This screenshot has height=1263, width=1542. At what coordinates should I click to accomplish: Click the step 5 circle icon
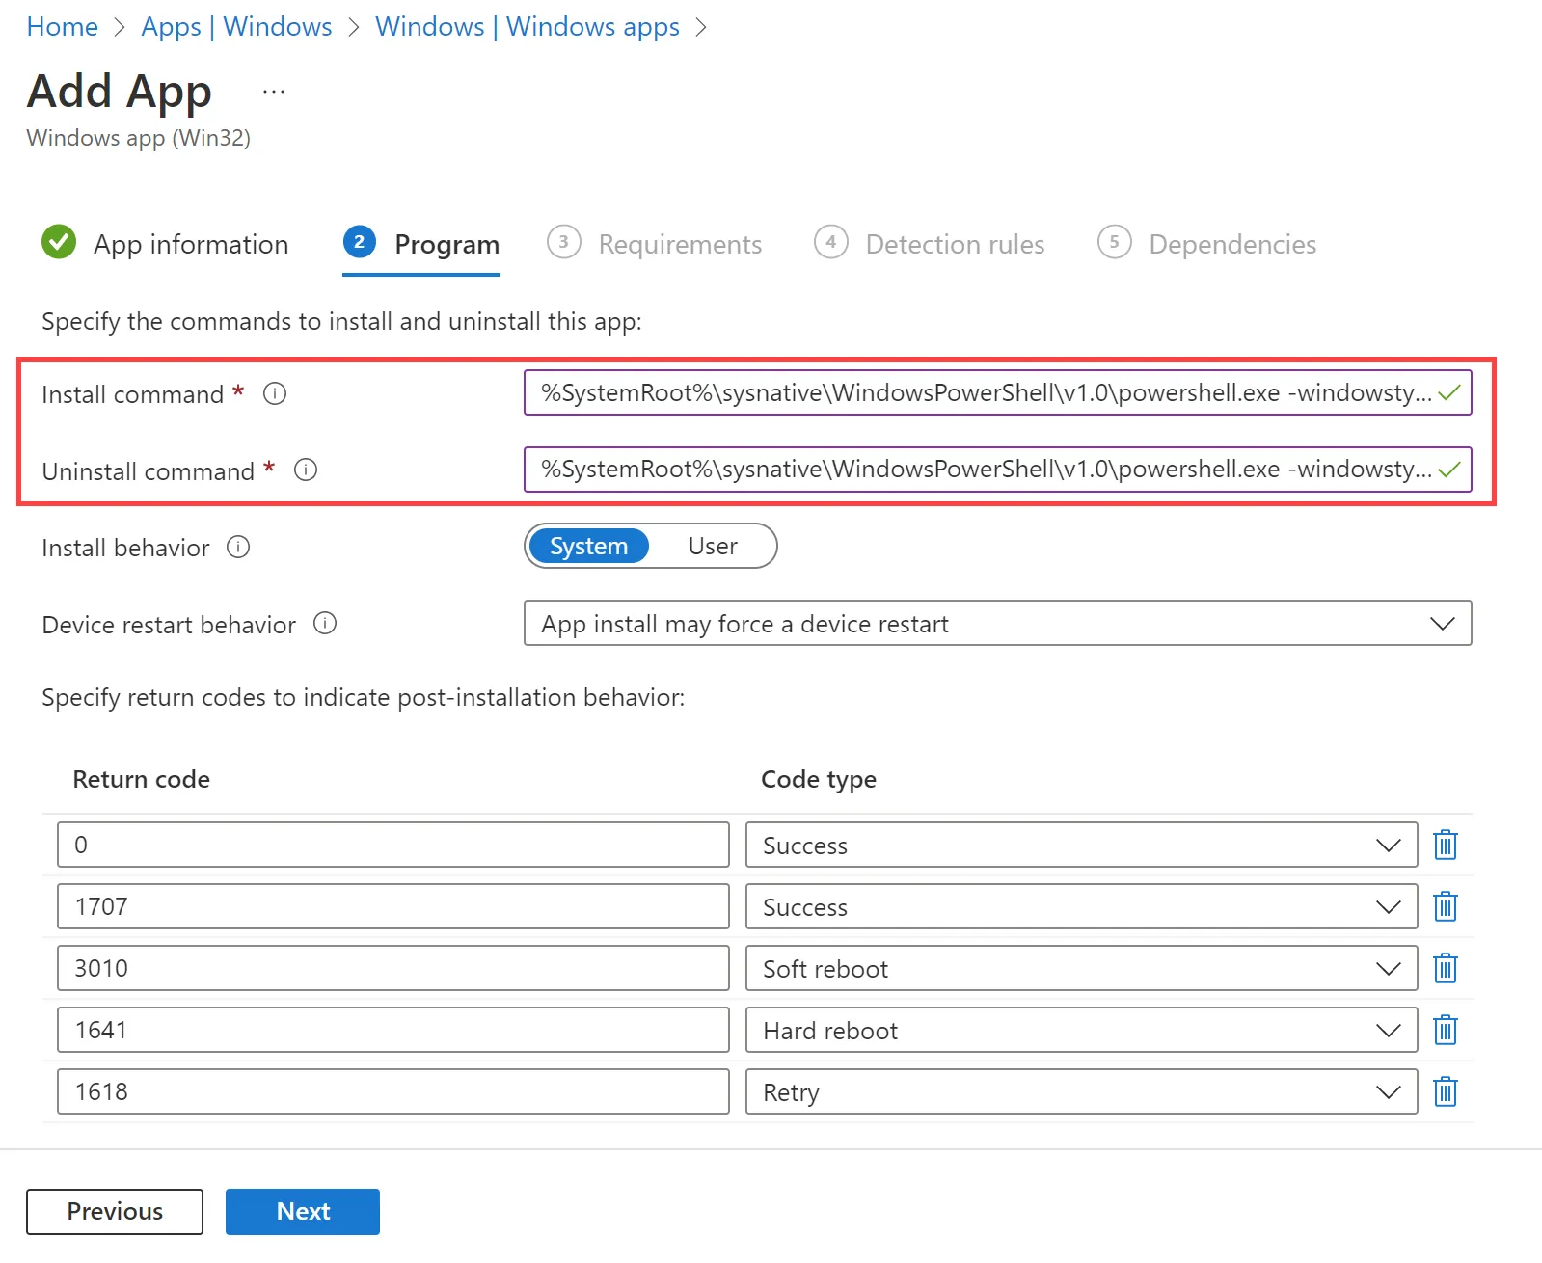click(1114, 242)
